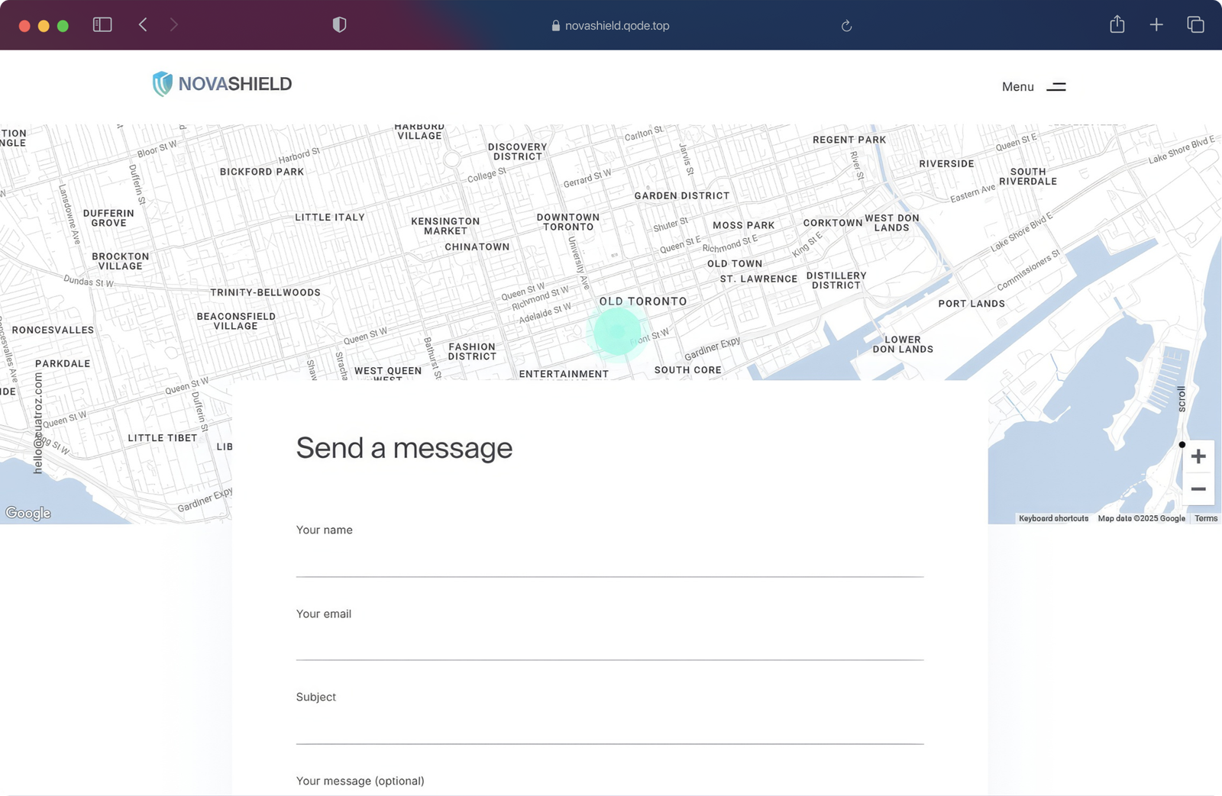The width and height of the screenshot is (1222, 796).
Task: Open map Keyboard shortcuts
Action: coord(1053,518)
